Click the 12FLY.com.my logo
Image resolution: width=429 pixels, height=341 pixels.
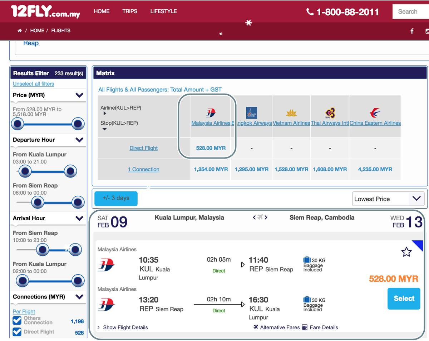(45, 11)
